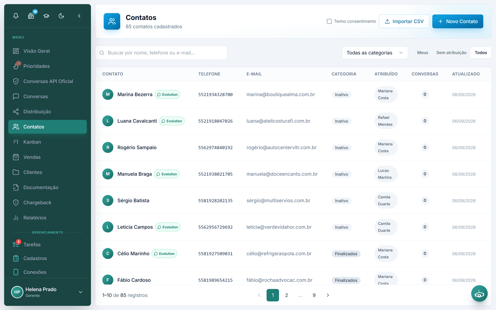Click Rafael Mendes assignee chip
Screen dimensions: 496x310
click(386, 121)
